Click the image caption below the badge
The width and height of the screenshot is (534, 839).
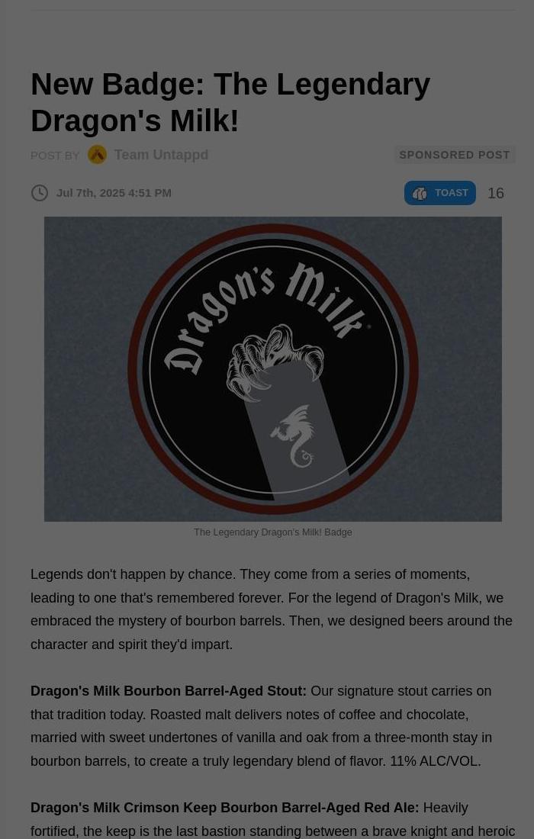[x=273, y=532]
